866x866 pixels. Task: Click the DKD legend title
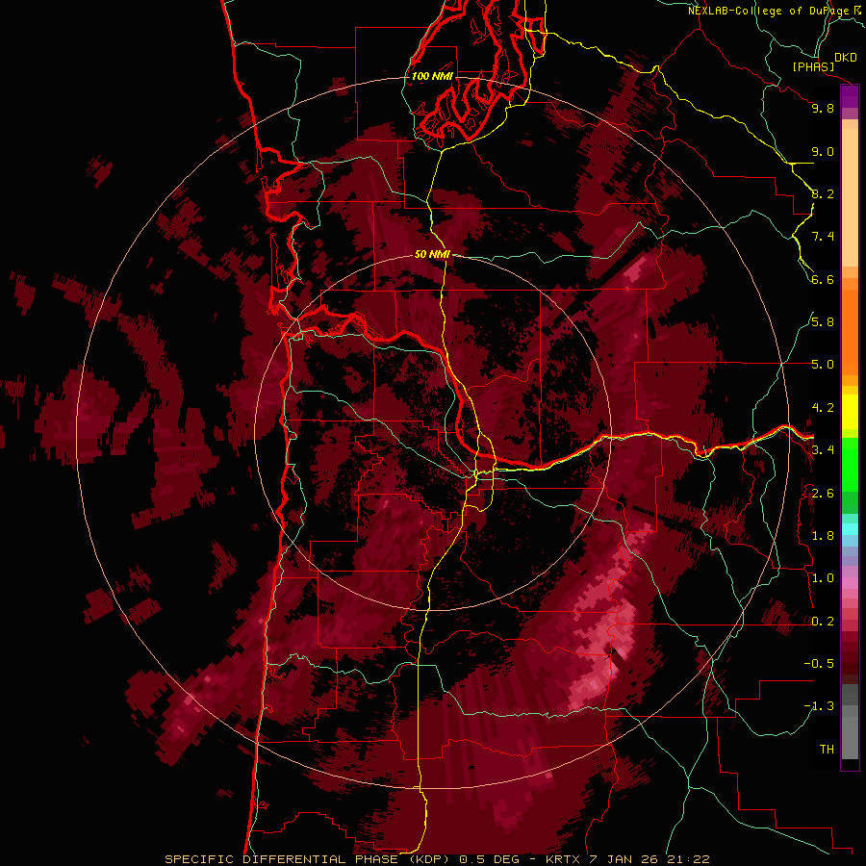(846, 58)
